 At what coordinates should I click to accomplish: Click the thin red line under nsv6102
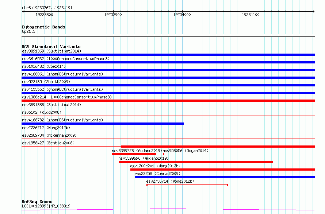point(168,116)
